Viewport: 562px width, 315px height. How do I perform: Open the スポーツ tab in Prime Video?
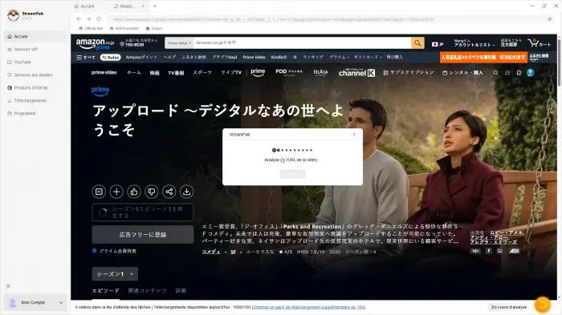202,72
